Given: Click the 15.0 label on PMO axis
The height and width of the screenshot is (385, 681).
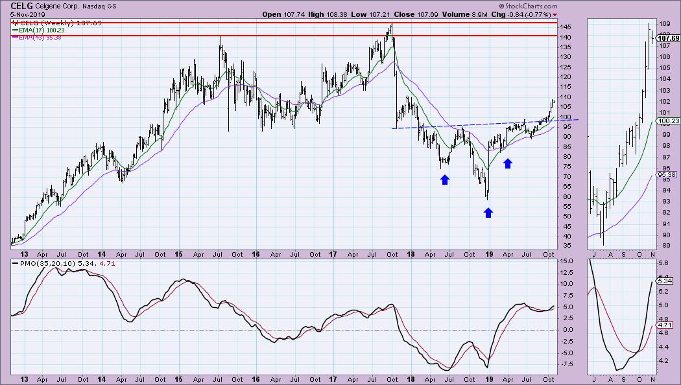Looking at the screenshot, I should point(566,261).
